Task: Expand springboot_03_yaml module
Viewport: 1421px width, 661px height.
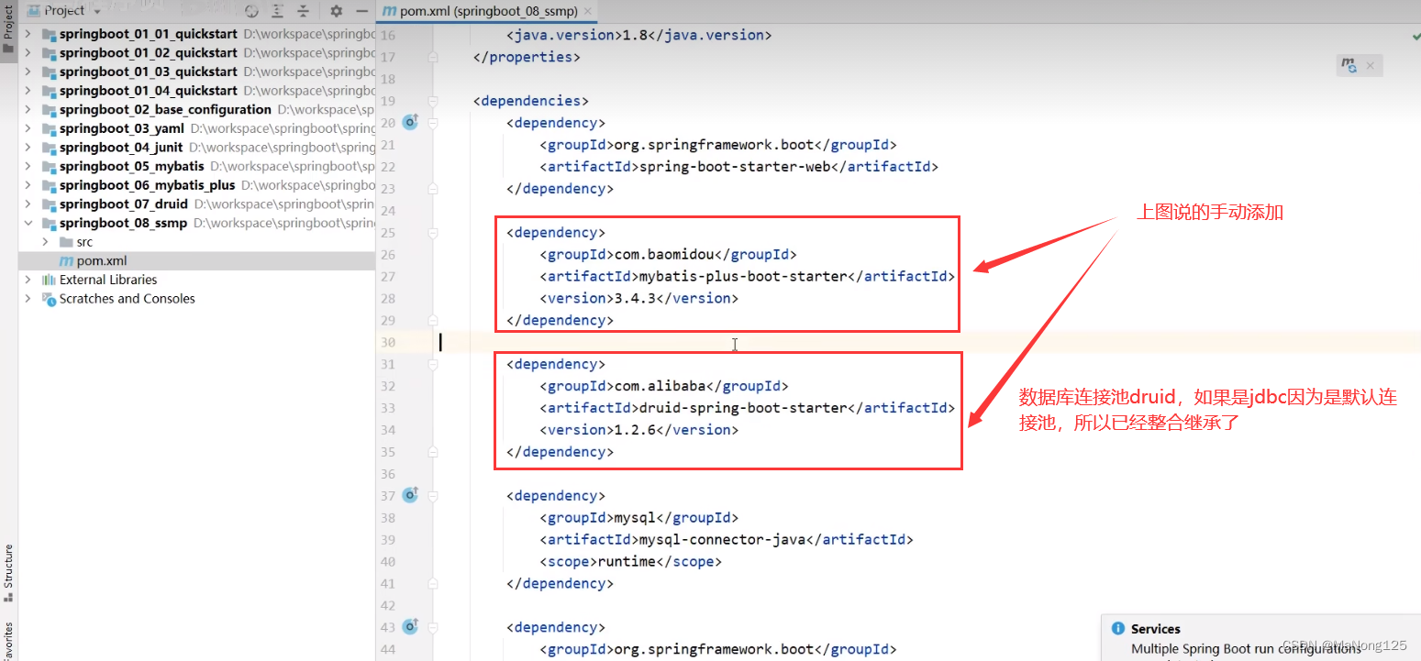Action: [x=28, y=128]
